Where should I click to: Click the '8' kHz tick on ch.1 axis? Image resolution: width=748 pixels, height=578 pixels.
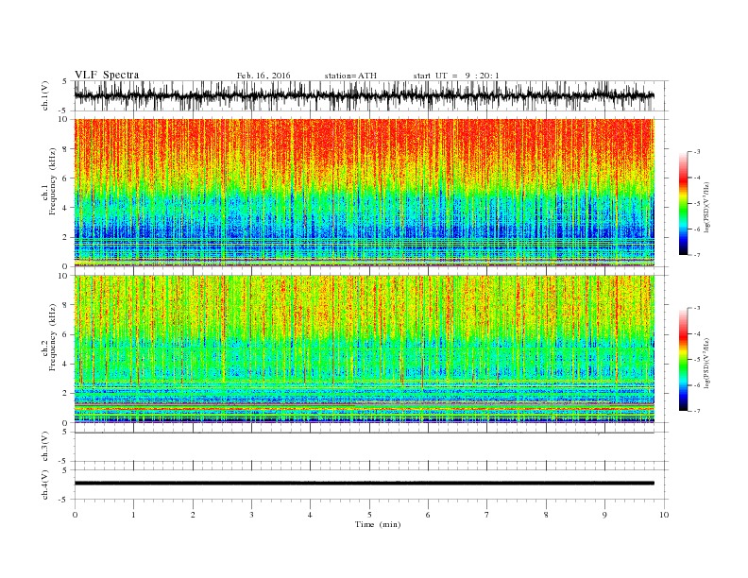[x=66, y=149]
